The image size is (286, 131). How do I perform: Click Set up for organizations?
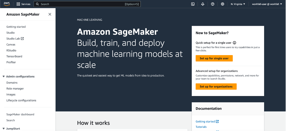[x=216, y=87]
